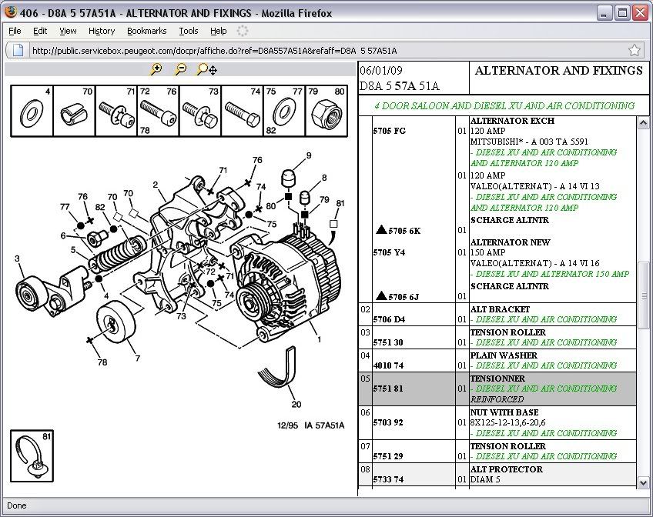This screenshot has width=653, height=517.
Task: Click part number 5751 81
Action: (388, 389)
